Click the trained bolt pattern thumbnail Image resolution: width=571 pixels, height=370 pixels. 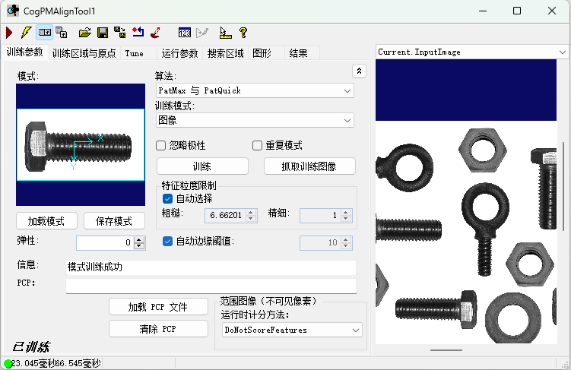point(81,145)
